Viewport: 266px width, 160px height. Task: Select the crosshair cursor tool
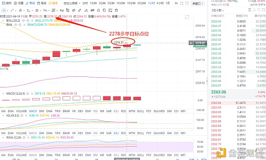[x=4, y=11]
